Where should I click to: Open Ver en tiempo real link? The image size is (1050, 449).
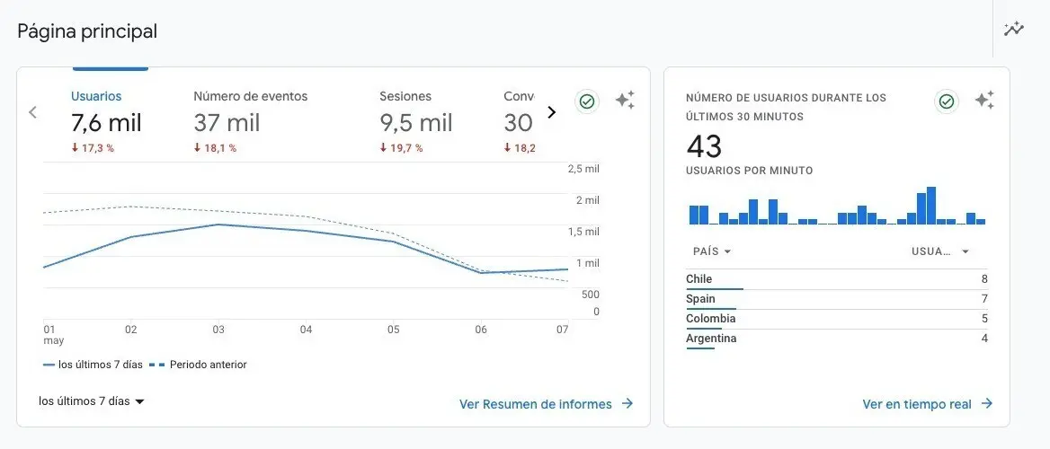pyautogui.click(x=928, y=404)
